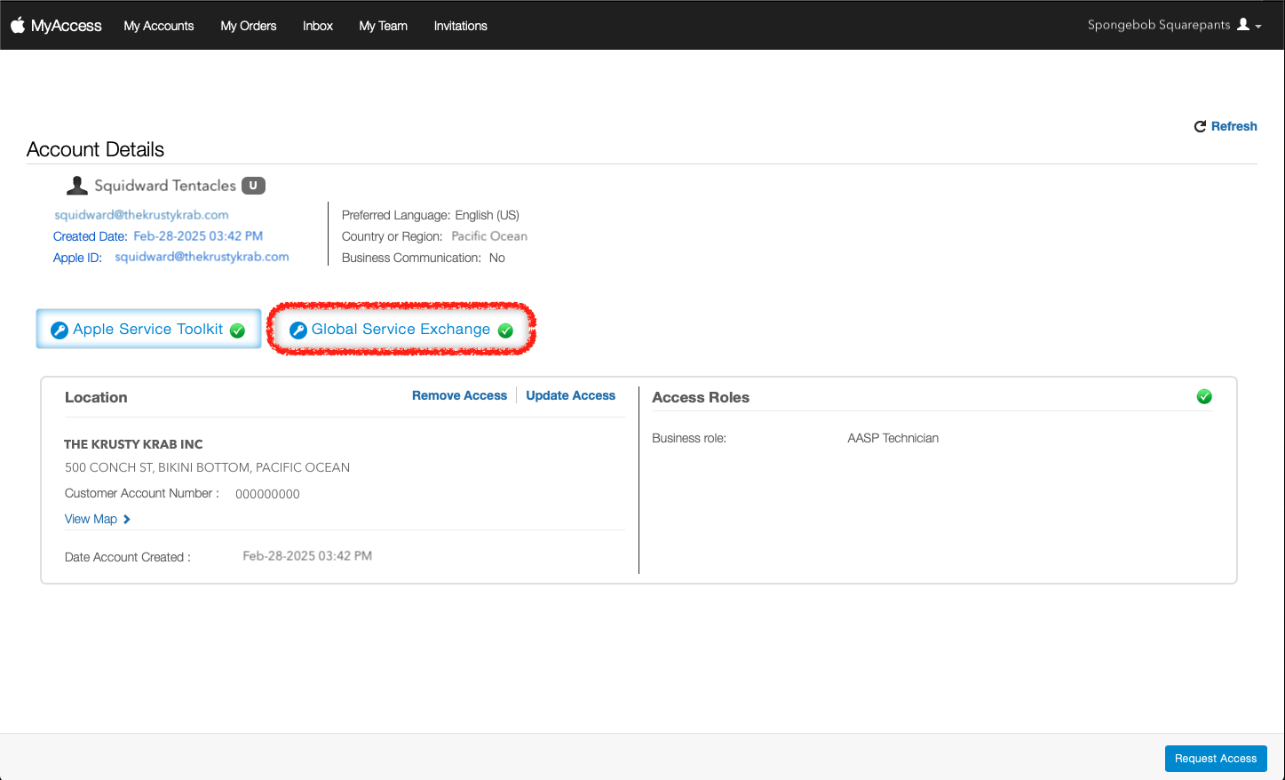Click the Squidward Tentacles name

[x=165, y=186]
